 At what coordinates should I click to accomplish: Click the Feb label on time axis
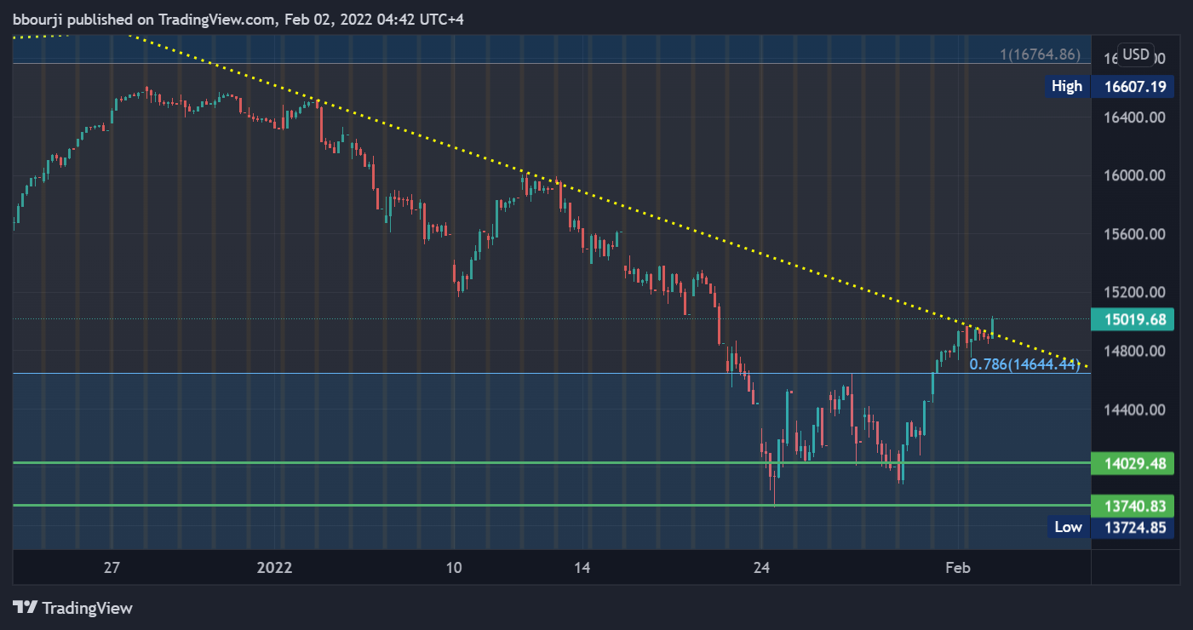[x=959, y=568]
